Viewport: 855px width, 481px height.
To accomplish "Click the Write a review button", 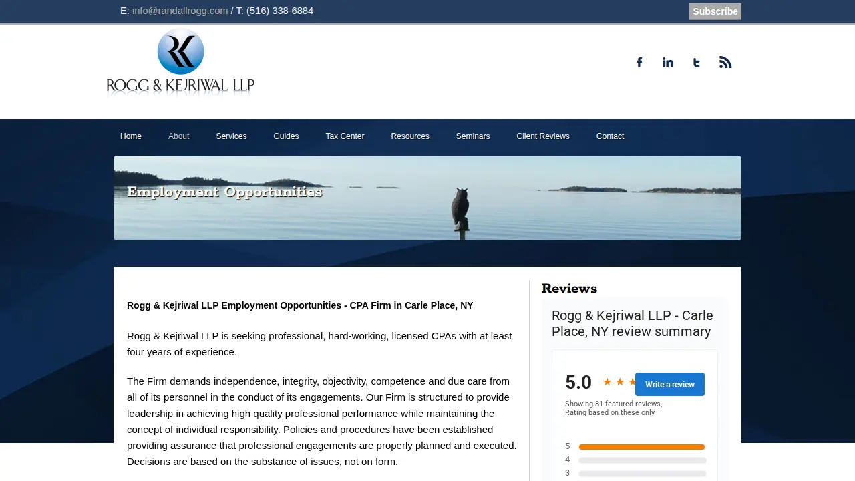I will (670, 385).
